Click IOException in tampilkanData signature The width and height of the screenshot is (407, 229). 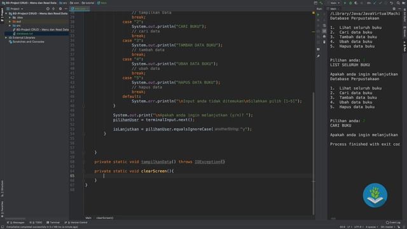pos(208,162)
